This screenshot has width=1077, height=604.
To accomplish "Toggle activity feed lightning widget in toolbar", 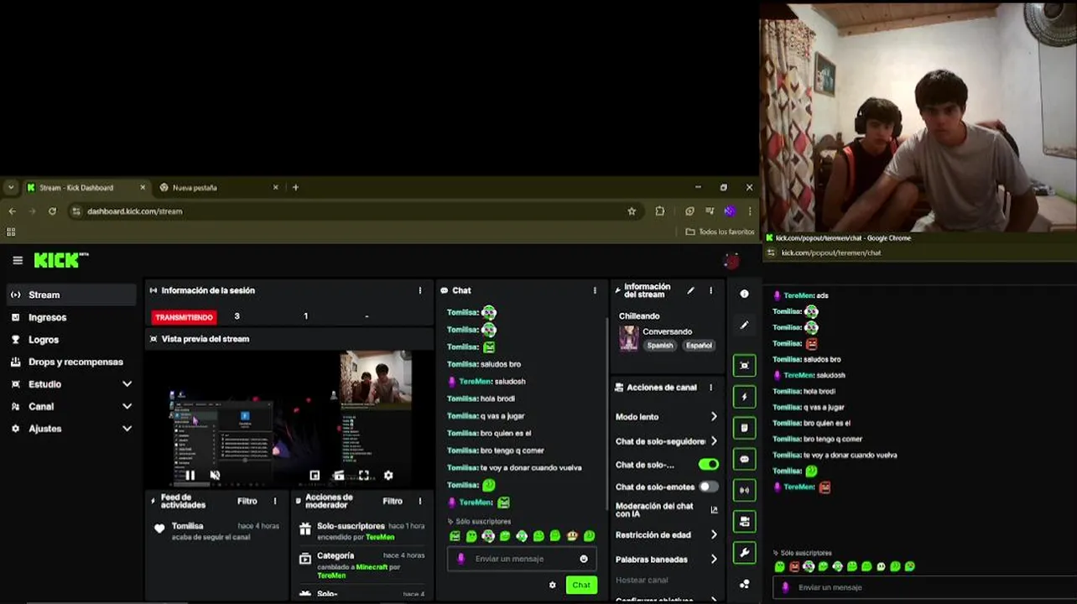I will point(744,397).
